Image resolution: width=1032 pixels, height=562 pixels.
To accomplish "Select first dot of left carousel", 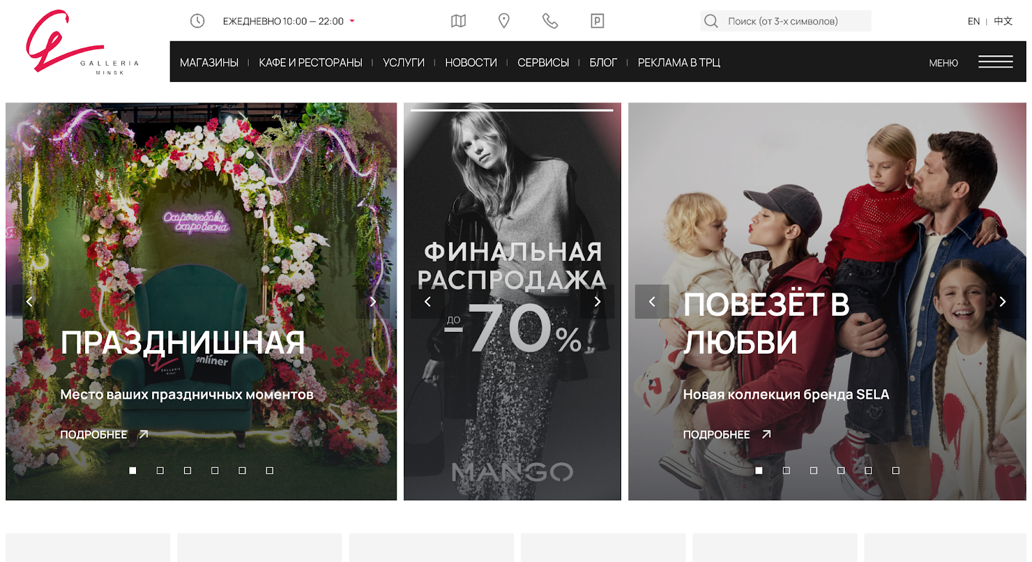I will tap(133, 470).
